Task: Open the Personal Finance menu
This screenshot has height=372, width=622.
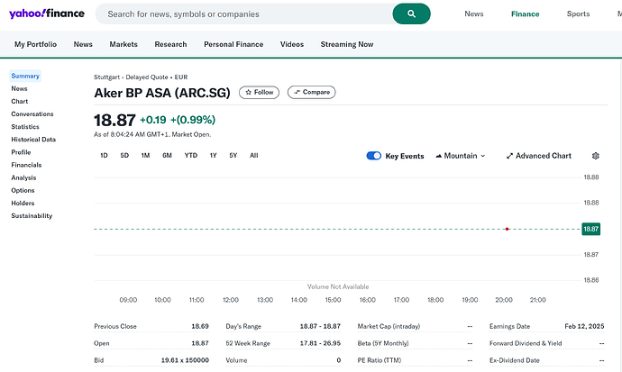Action: [x=233, y=44]
